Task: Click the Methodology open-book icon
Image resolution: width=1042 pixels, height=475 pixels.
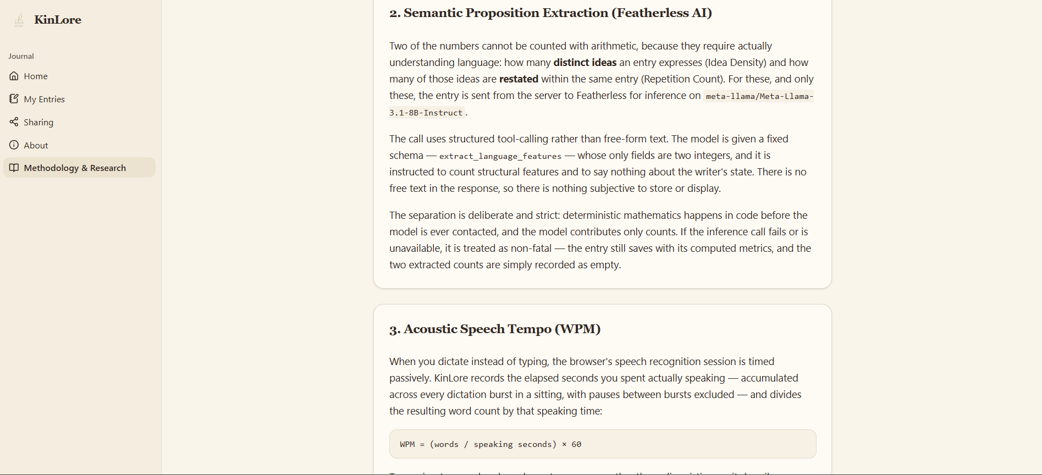Action: 14,168
